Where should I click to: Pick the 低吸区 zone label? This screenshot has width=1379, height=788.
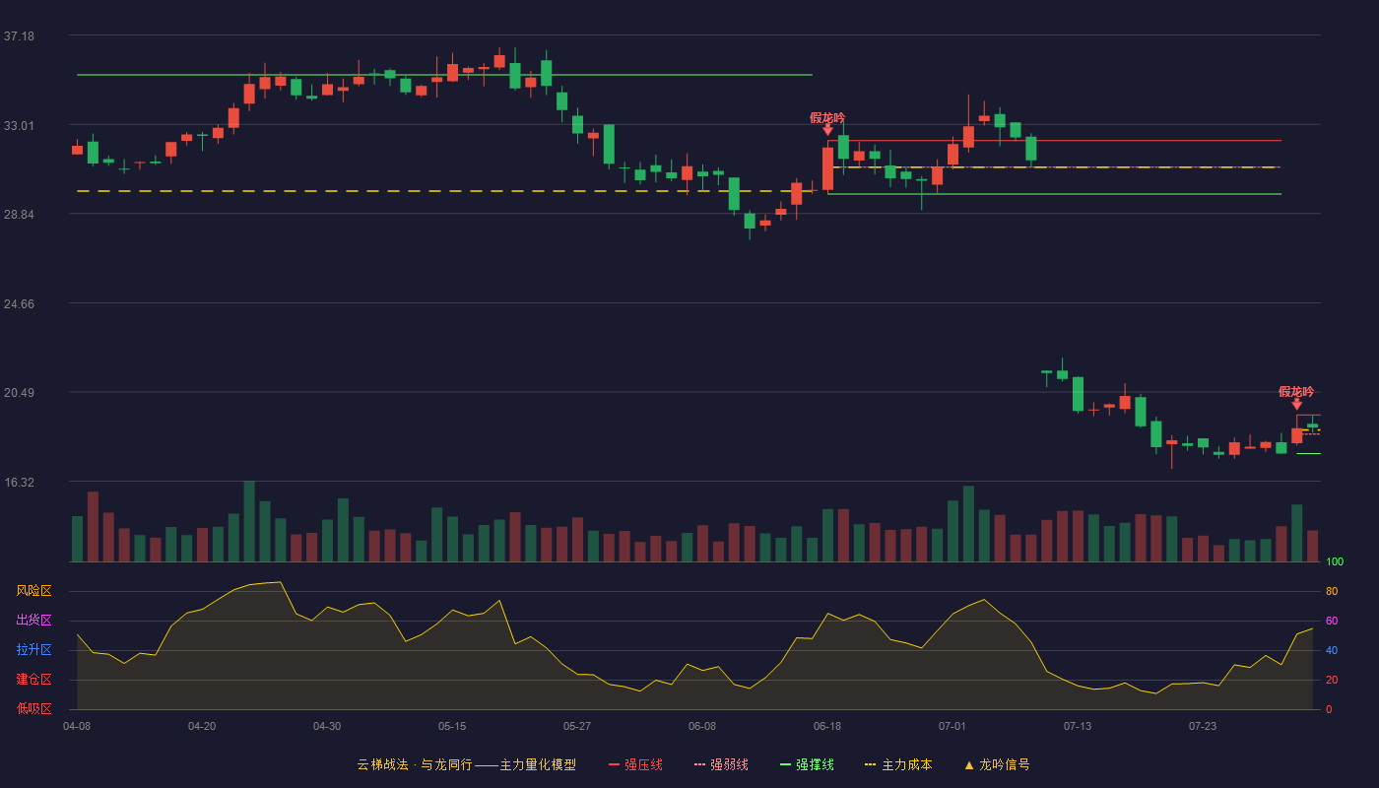pos(33,709)
